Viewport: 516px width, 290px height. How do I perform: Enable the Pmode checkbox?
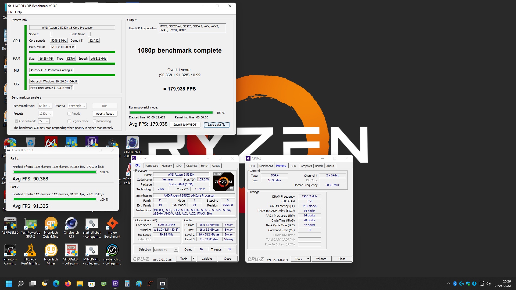[69, 114]
